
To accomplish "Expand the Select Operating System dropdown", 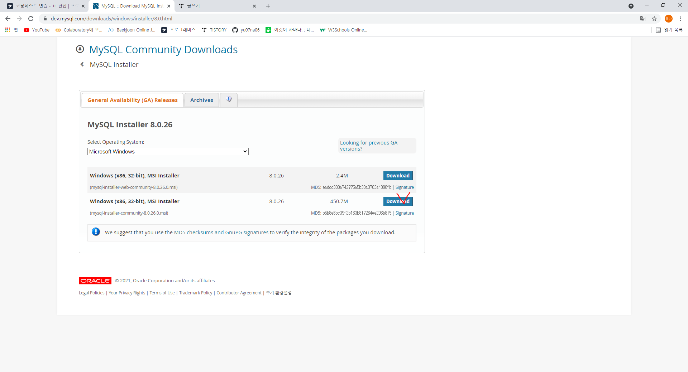I will coord(168,152).
